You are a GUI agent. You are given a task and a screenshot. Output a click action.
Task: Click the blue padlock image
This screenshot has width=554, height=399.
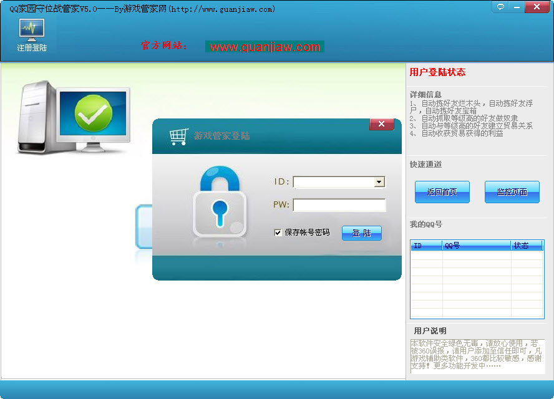pyautogui.click(x=220, y=201)
